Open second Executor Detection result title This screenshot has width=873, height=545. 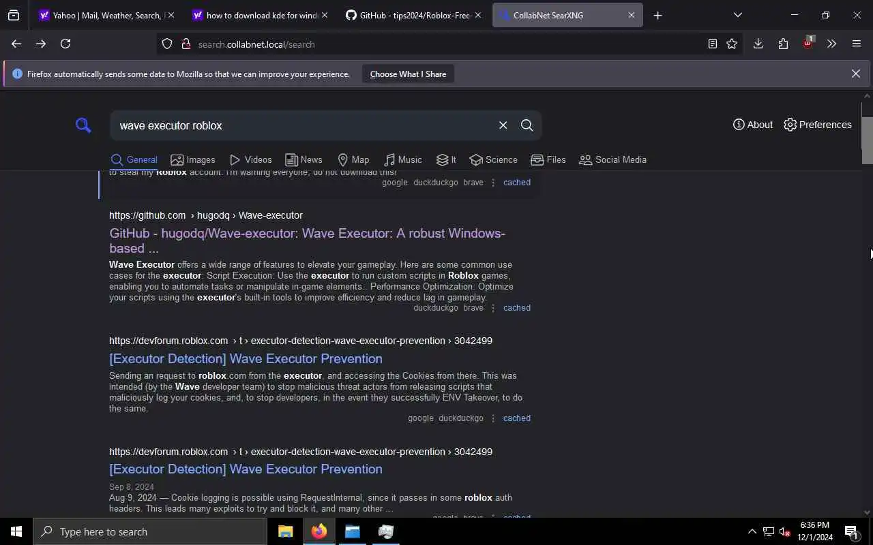click(246, 469)
